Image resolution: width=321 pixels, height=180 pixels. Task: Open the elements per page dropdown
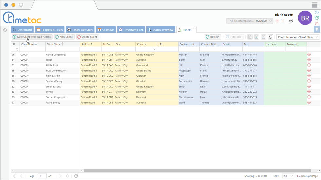coord(288,176)
